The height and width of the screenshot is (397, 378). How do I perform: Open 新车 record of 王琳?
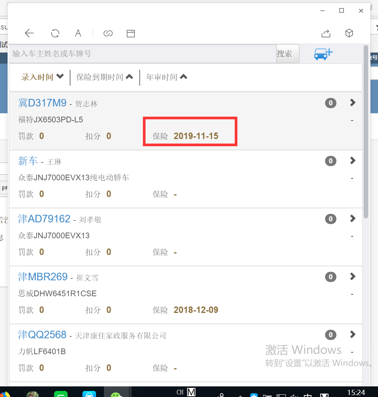(28, 161)
